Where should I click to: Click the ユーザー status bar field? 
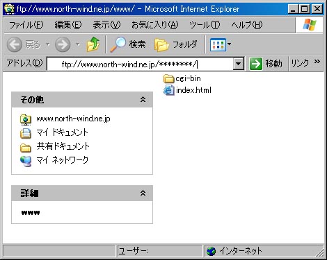159,251
